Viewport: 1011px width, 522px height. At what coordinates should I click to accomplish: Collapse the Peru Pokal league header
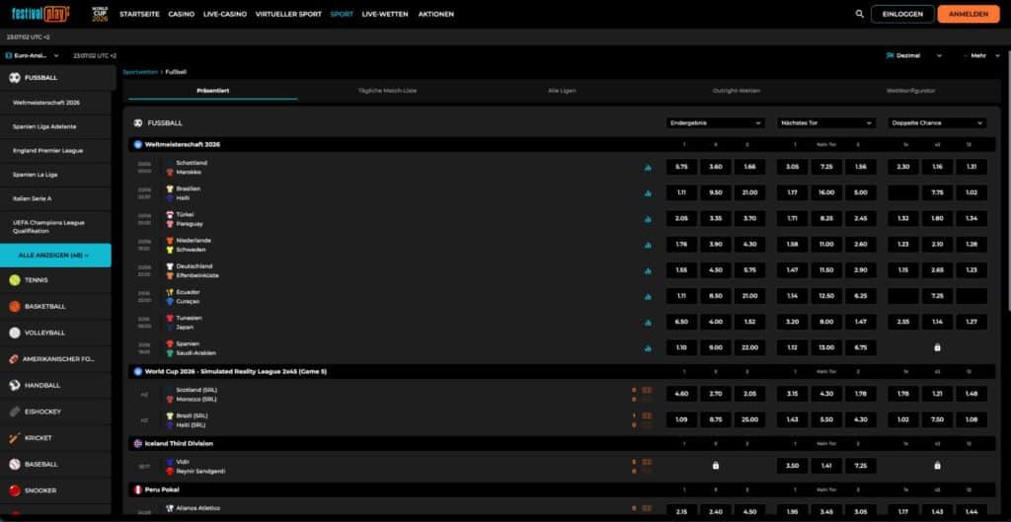pos(561,489)
